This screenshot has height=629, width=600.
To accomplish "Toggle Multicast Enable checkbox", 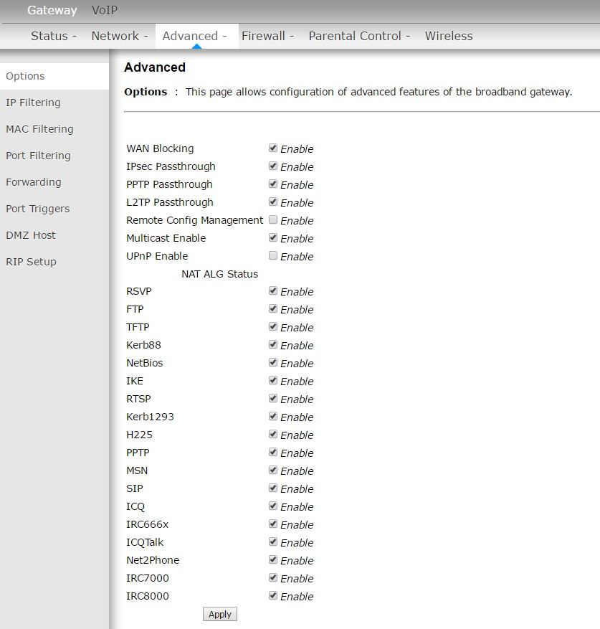I will pos(273,238).
